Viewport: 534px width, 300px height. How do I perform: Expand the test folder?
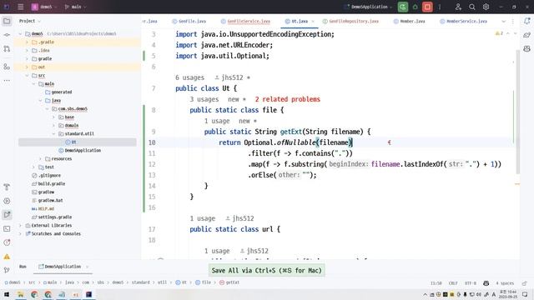(33, 167)
